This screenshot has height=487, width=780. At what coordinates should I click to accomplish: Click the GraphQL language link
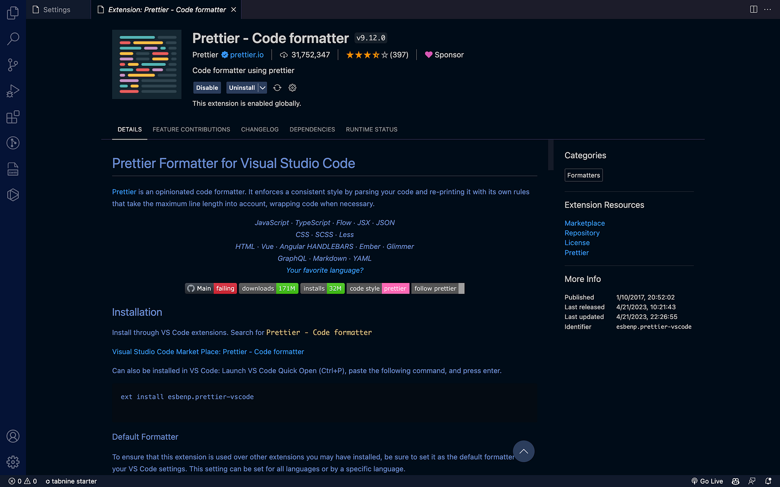tap(292, 259)
